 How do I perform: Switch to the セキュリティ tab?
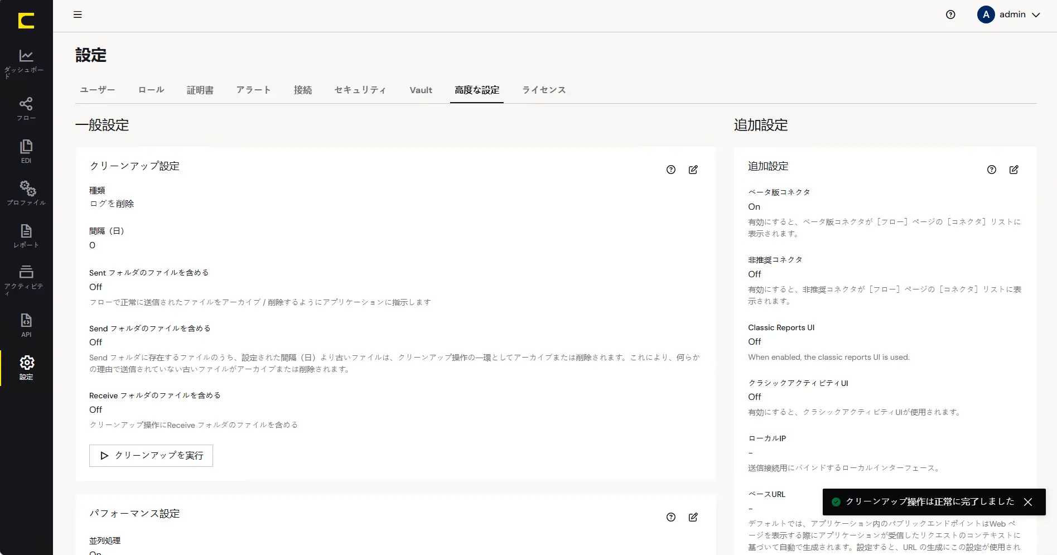(x=360, y=90)
